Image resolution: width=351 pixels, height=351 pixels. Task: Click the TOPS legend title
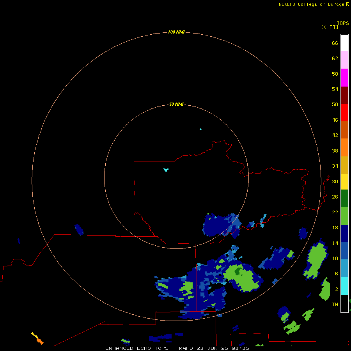[x=343, y=23]
